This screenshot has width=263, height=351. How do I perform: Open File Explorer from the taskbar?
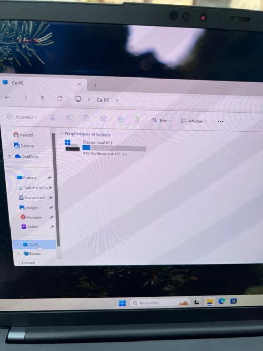(209, 302)
